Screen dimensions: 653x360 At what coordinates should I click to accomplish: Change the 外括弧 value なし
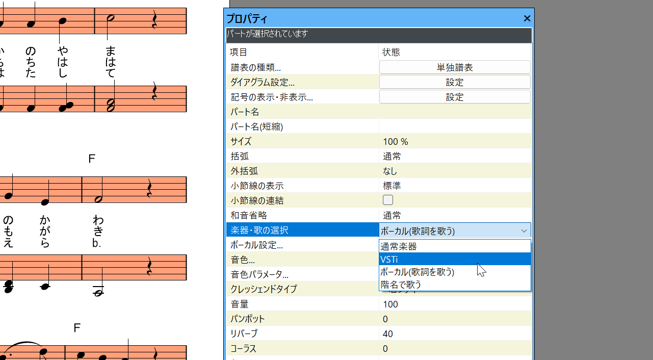[x=454, y=171]
